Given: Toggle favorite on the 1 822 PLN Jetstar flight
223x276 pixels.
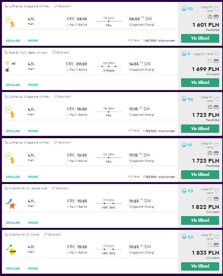Looking at the screenshot, I should point(217,191).
